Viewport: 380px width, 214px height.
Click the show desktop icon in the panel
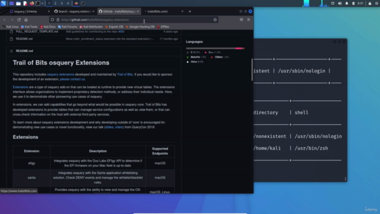pyautogui.click(x=11, y=4)
